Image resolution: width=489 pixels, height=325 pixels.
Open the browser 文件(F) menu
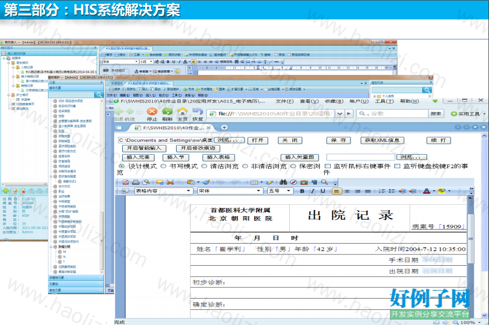(284, 101)
